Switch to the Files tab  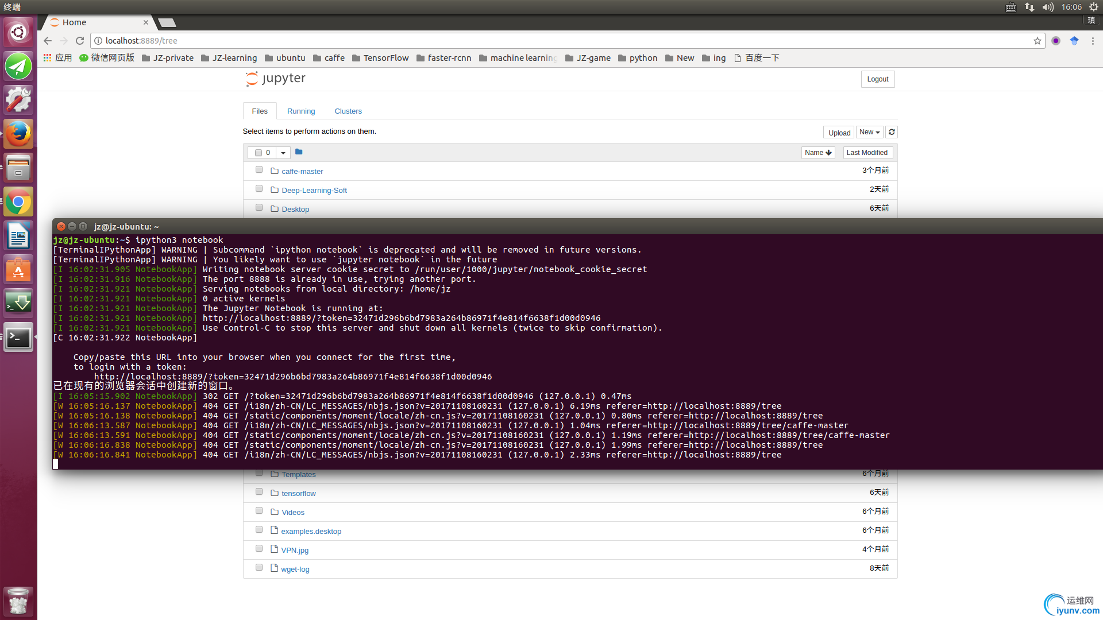click(x=260, y=111)
